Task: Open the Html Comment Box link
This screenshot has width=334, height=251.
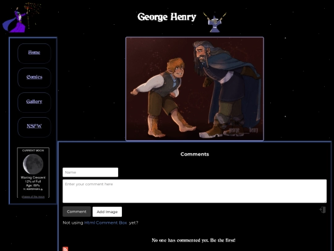Action: pyautogui.click(x=106, y=222)
